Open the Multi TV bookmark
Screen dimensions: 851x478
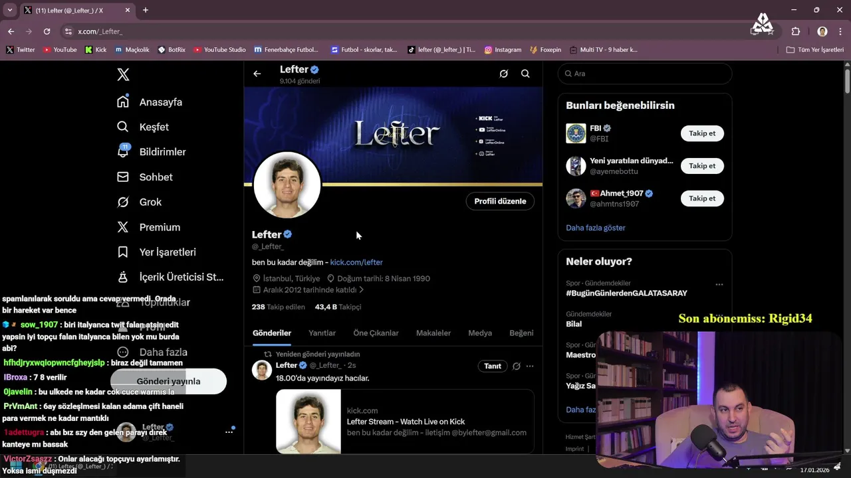point(603,50)
